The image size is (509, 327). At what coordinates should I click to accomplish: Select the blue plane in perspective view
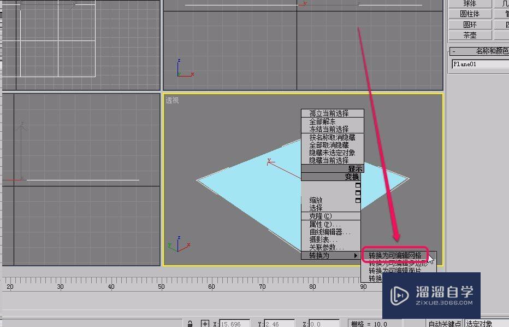pyautogui.click(x=253, y=192)
